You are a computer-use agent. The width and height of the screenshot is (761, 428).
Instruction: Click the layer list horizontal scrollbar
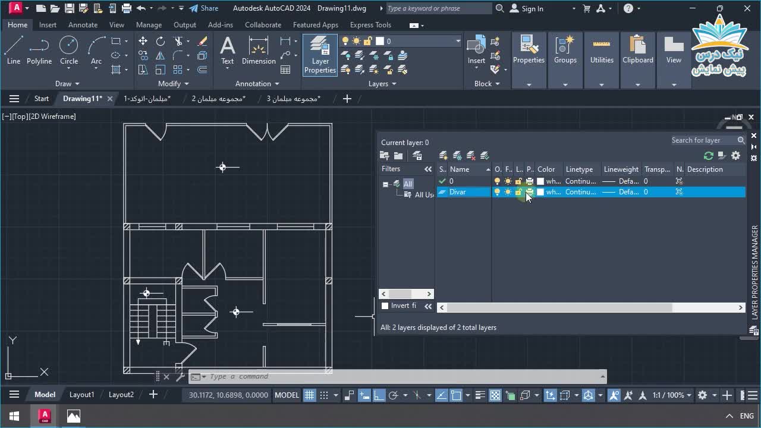(x=591, y=307)
